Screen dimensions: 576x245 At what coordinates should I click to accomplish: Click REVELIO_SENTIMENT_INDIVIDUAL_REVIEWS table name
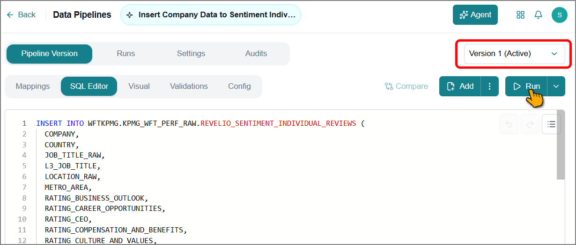tap(278, 123)
